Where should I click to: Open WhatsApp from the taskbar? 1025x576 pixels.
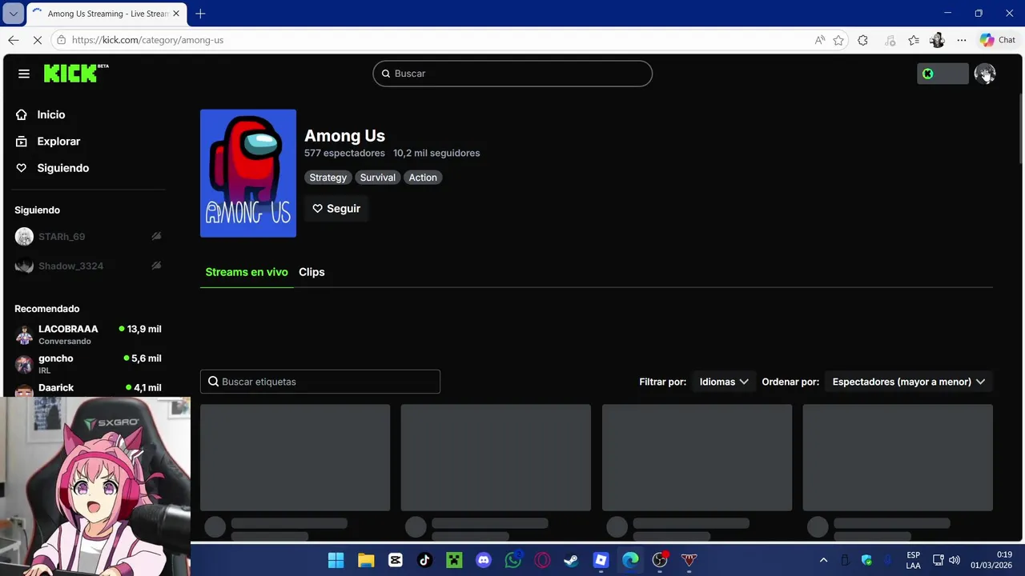513,560
